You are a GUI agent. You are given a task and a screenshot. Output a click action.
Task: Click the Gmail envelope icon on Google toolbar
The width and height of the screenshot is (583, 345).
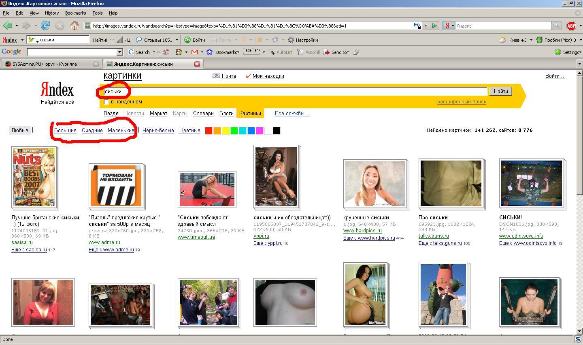[x=195, y=52]
